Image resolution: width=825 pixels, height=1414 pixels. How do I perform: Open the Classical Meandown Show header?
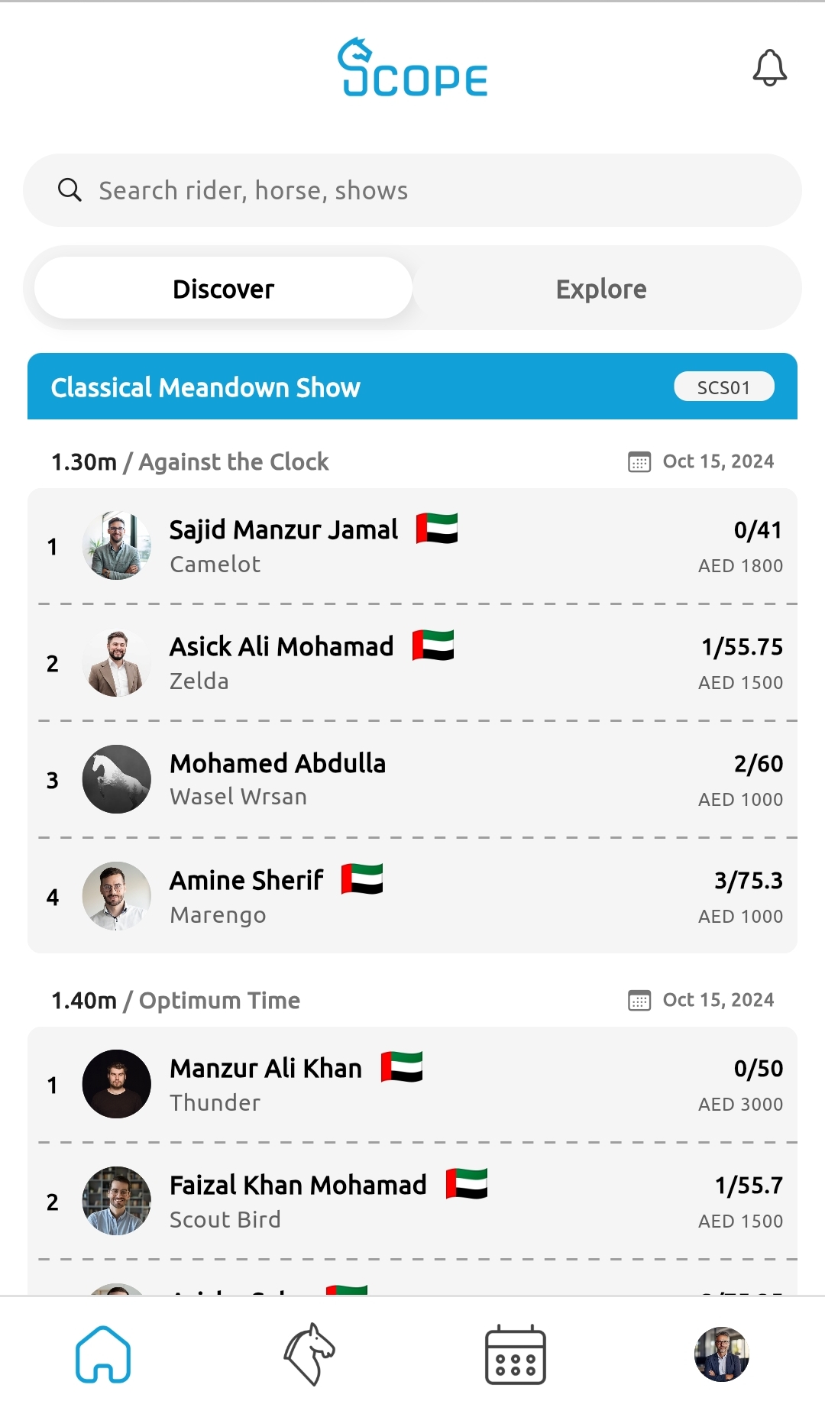205,387
